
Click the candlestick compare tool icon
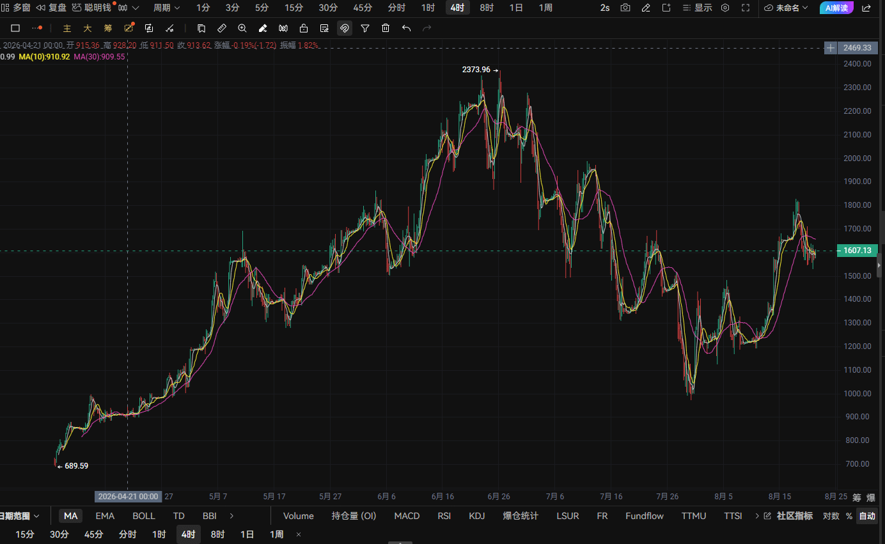pos(283,28)
